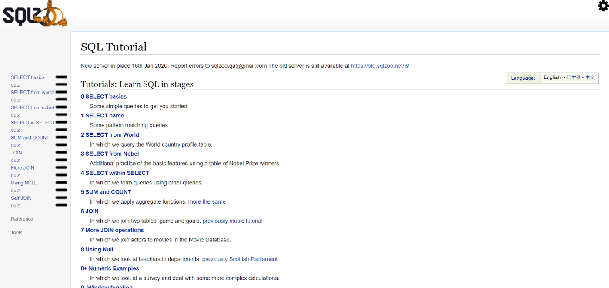Open SELECT from nobel in the sidebar

32,107
